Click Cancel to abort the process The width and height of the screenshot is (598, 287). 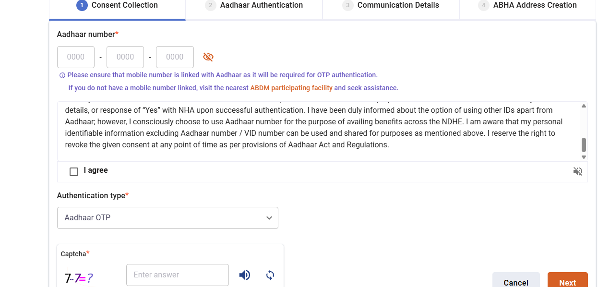(516, 282)
